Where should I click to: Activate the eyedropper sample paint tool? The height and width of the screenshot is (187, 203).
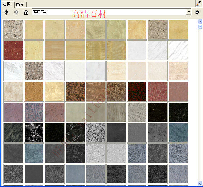coord(199,3)
